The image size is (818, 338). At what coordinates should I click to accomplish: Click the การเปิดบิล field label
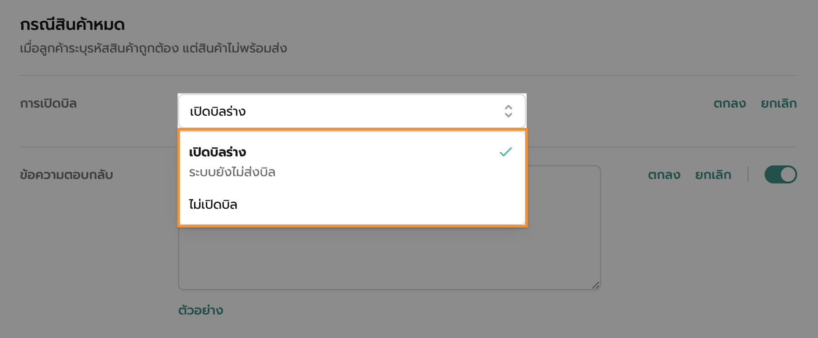pyautogui.click(x=48, y=103)
